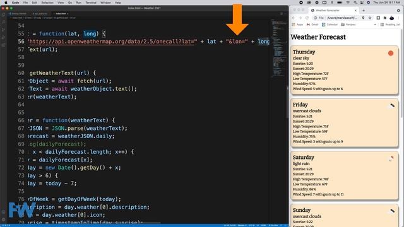Image resolution: width=404 pixels, height=227 pixels.
Task: Click line number 60 in the gutter
Action: point(21,73)
